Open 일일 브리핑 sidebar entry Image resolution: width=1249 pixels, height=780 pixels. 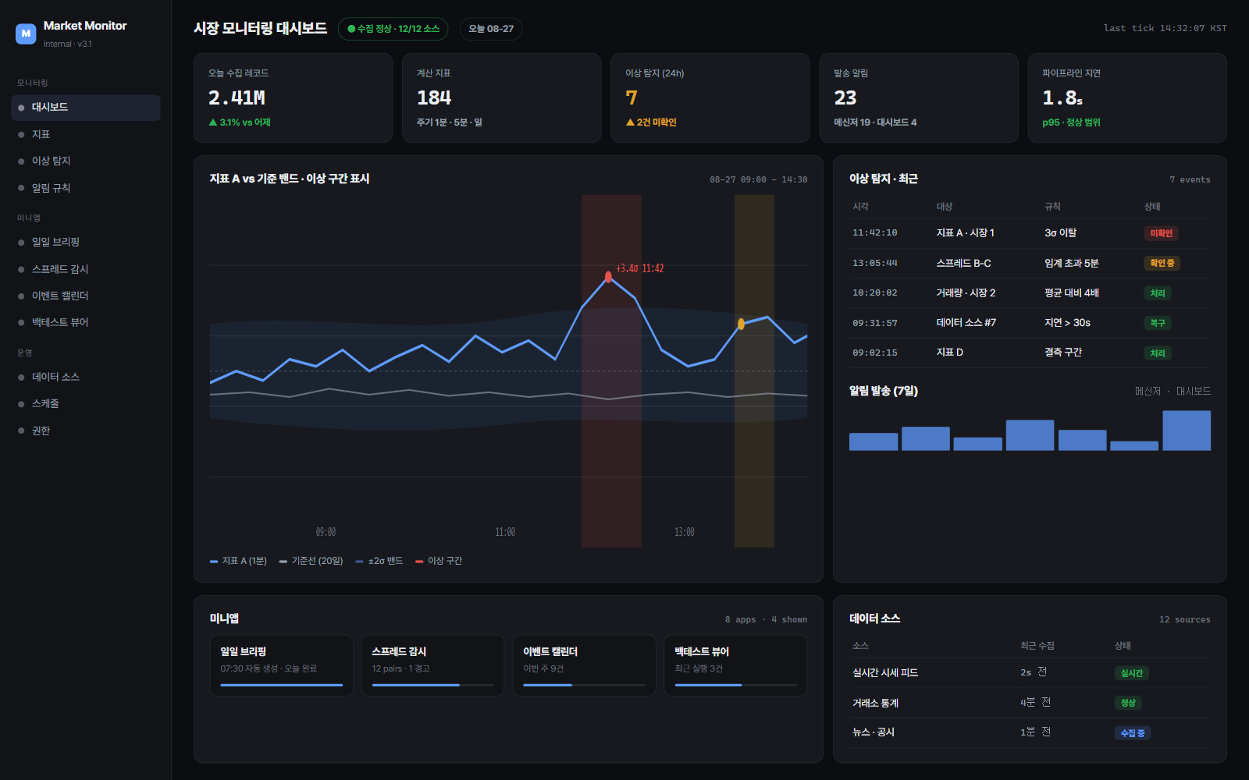pyautogui.click(x=86, y=242)
